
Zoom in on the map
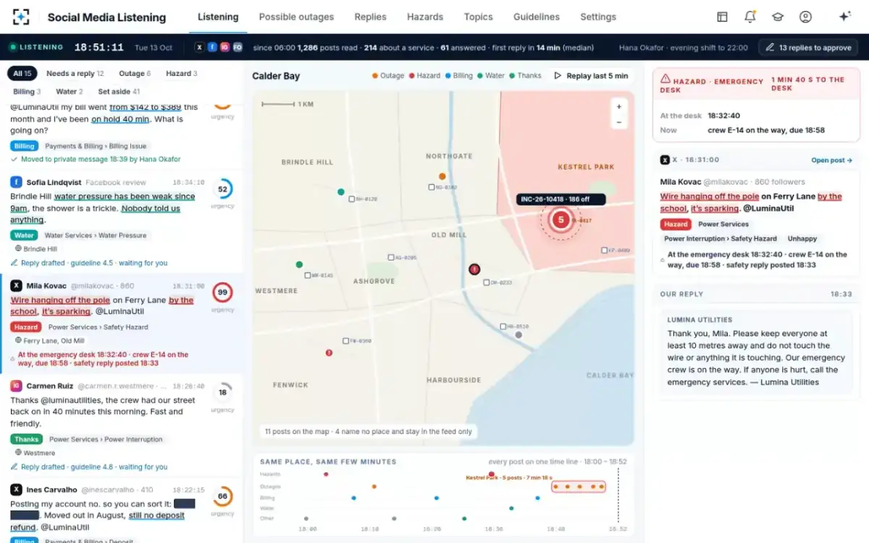[618, 106]
